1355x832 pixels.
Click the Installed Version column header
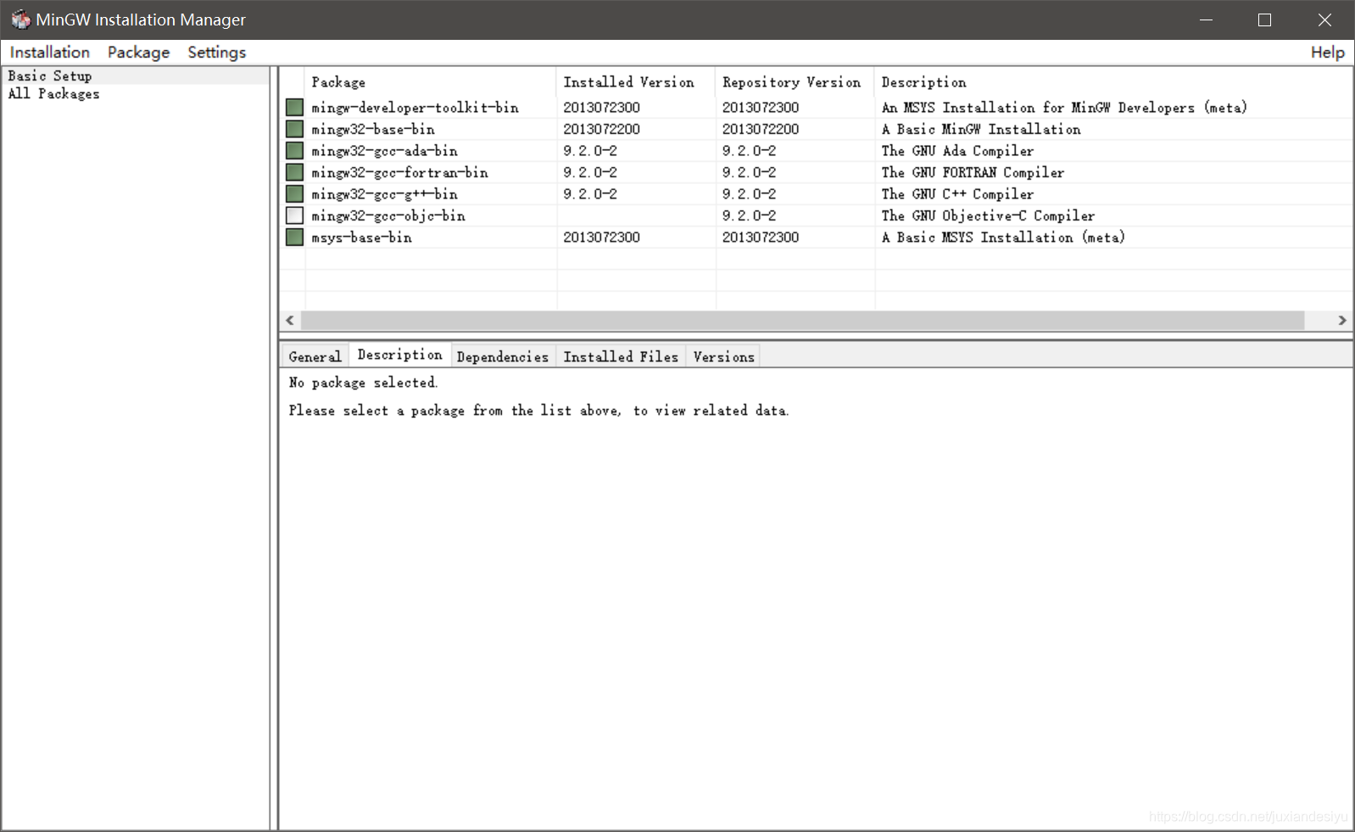636,81
